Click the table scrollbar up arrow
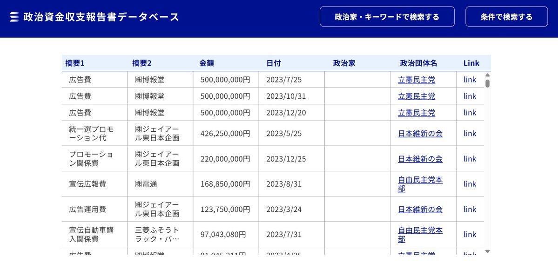Viewport: 558px width, 264px height. click(x=488, y=75)
